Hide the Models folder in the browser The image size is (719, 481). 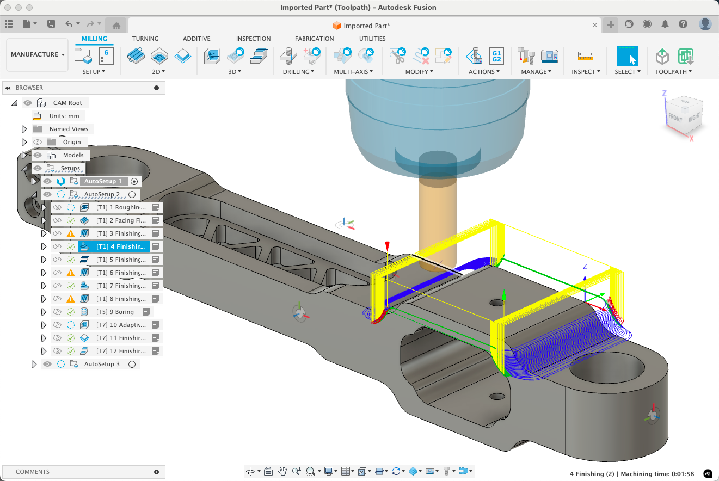[x=37, y=155]
